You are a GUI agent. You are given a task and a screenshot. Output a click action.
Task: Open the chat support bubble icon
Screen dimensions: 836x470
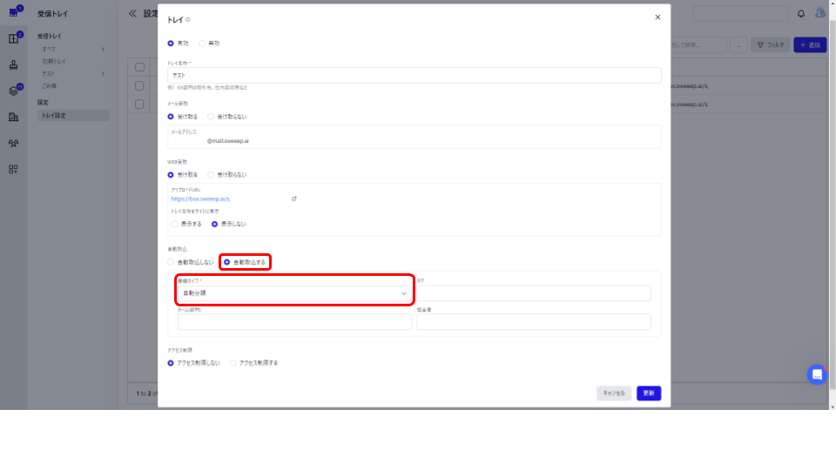tap(816, 374)
